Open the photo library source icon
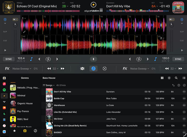Image resolution: width=187 pixels, height=137 pixels. pos(4,78)
